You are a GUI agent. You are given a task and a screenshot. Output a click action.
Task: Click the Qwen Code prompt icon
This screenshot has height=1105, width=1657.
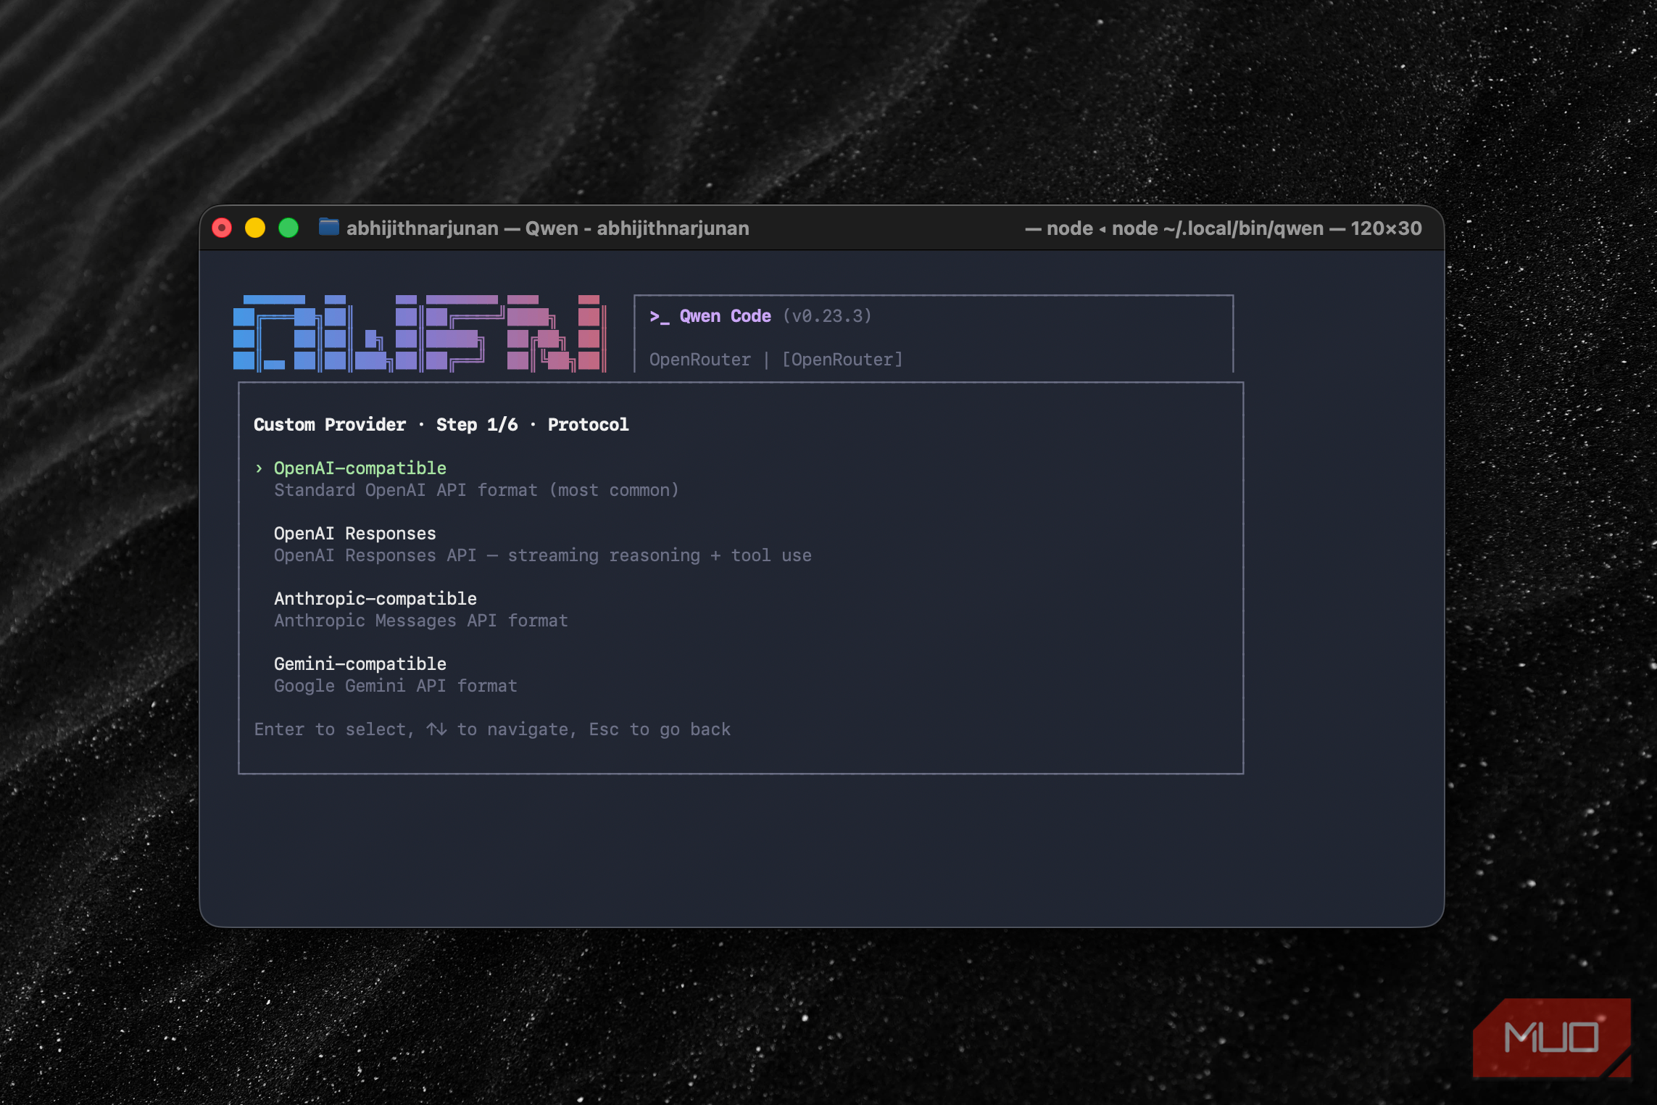(x=659, y=317)
